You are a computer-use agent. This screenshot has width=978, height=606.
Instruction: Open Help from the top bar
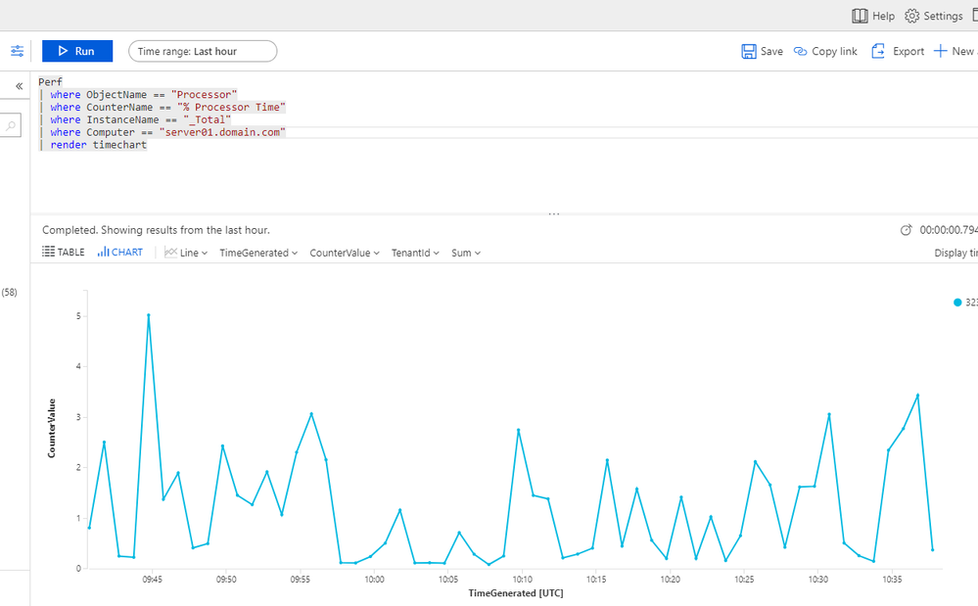click(872, 15)
